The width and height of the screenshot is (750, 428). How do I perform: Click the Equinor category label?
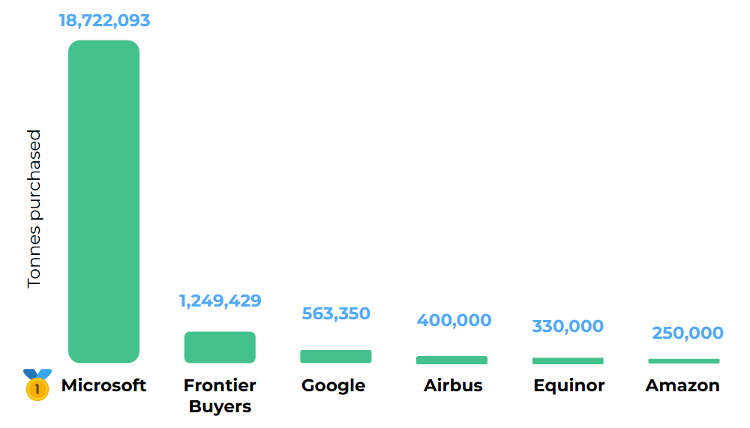click(568, 385)
